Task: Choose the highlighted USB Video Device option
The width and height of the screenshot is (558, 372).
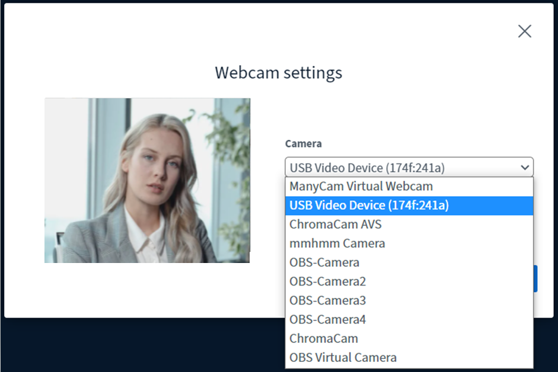Action: (x=369, y=206)
